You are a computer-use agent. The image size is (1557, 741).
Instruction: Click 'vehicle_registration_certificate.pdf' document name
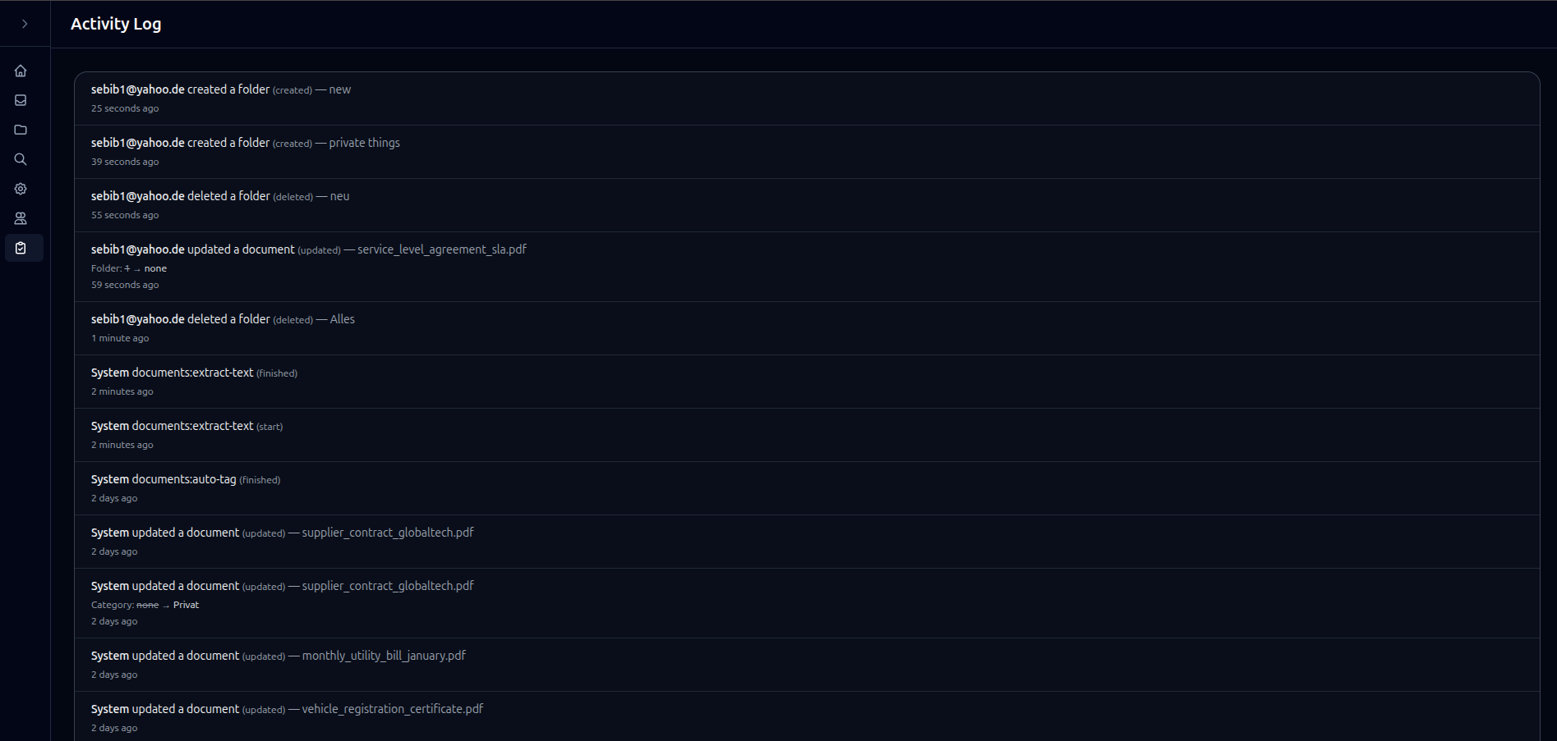pyautogui.click(x=392, y=709)
